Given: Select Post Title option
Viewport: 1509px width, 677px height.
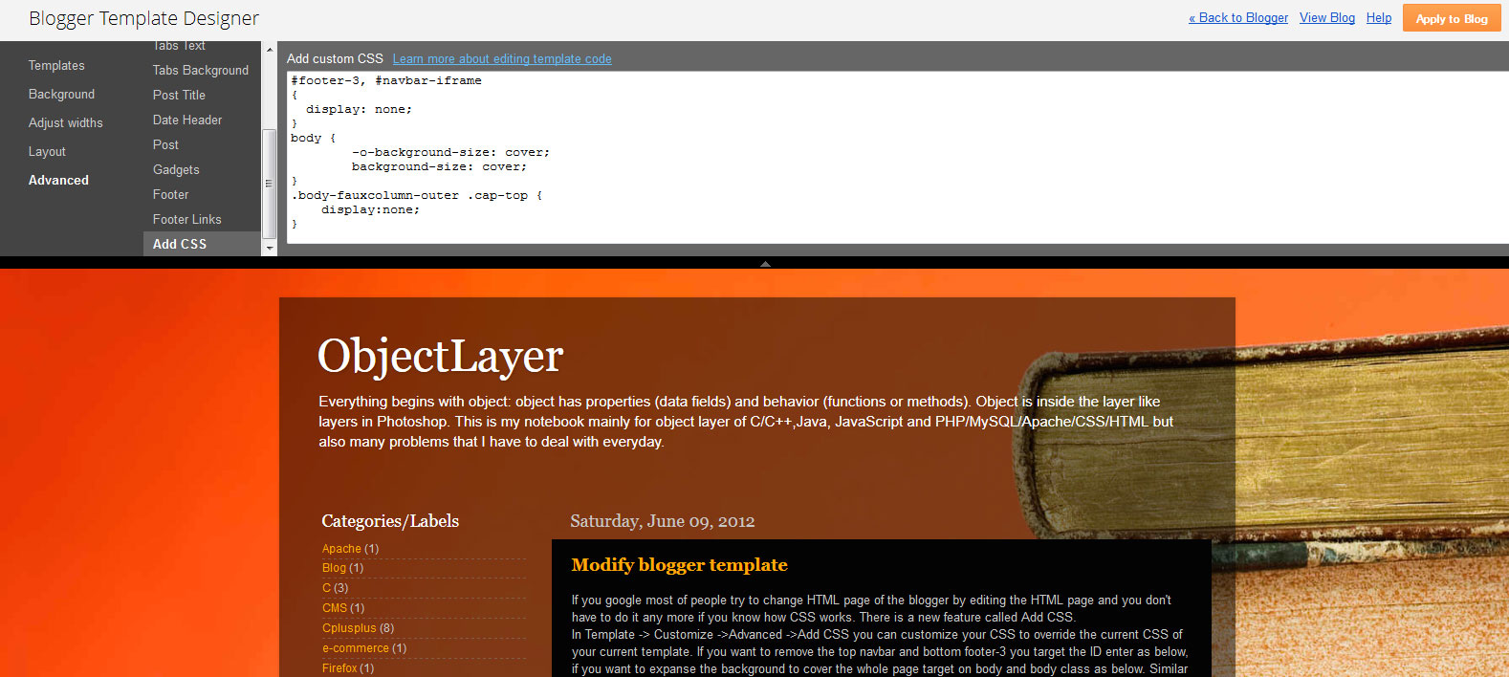Looking at the screenshot, I should click(179, 95).
